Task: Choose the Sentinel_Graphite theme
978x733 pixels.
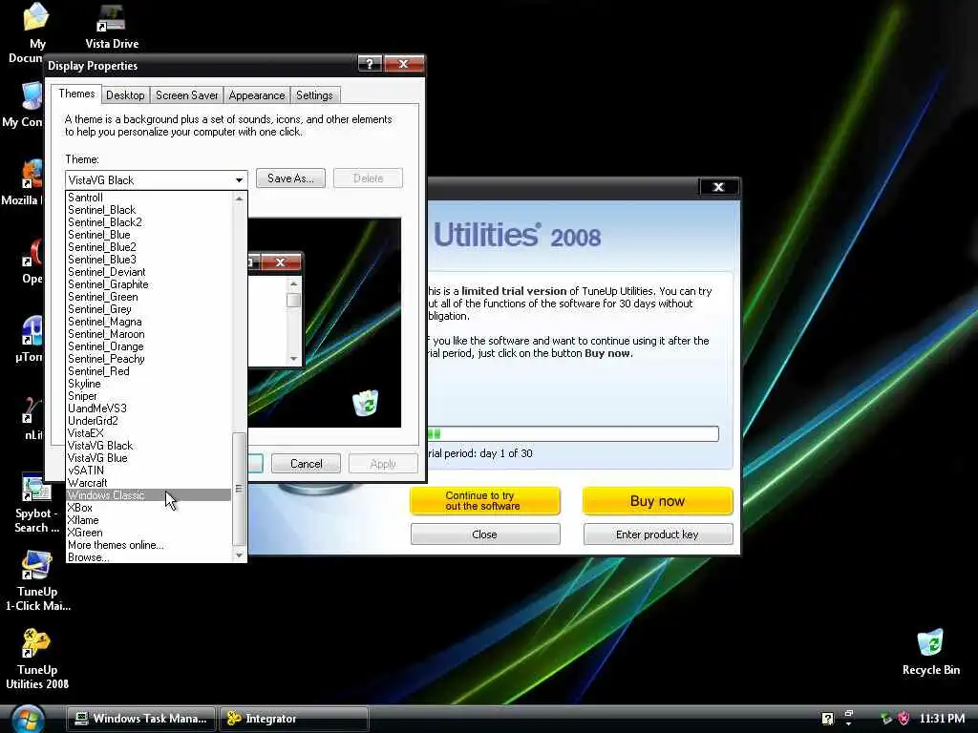Action: point(148,284)
